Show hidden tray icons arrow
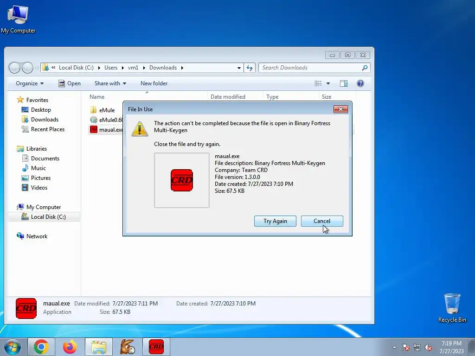 click(394, 347)
